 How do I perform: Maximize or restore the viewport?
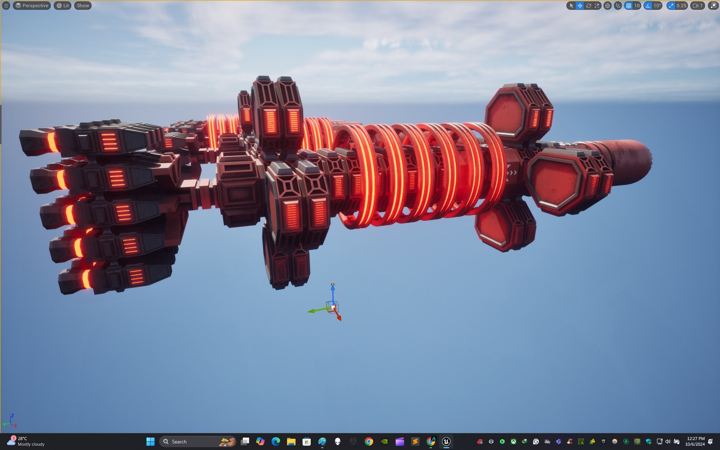[714, 5]
